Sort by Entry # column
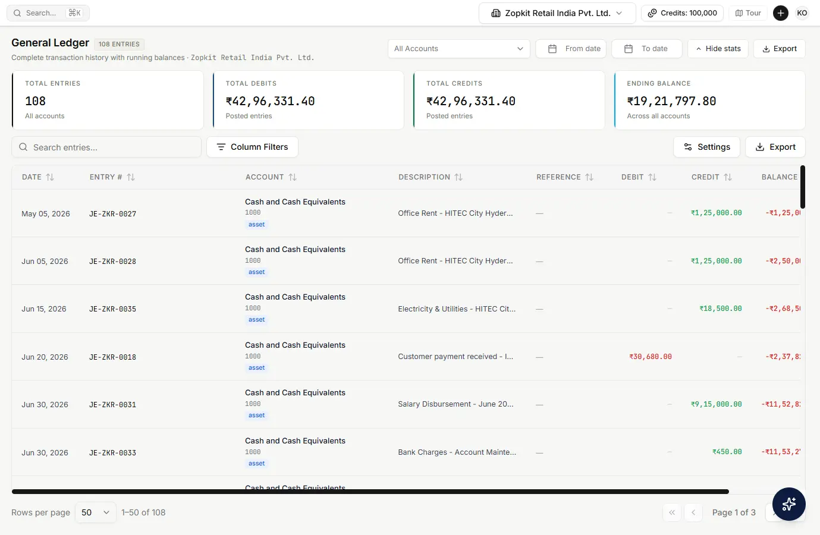Screen dimensions: 820x535 112,177
